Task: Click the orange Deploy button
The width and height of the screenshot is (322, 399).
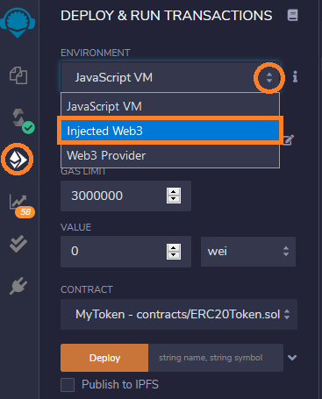Action: [104, 358]
